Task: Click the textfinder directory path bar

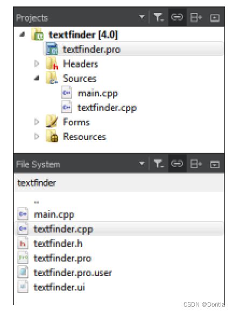Action: (x=119, y=183)
